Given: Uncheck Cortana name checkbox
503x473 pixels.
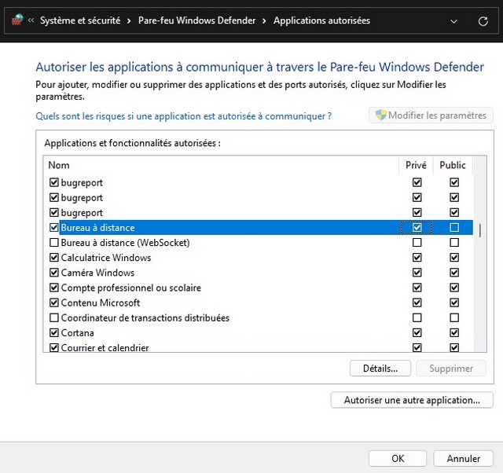Looking at the screenshot, I should pos(54,333).
